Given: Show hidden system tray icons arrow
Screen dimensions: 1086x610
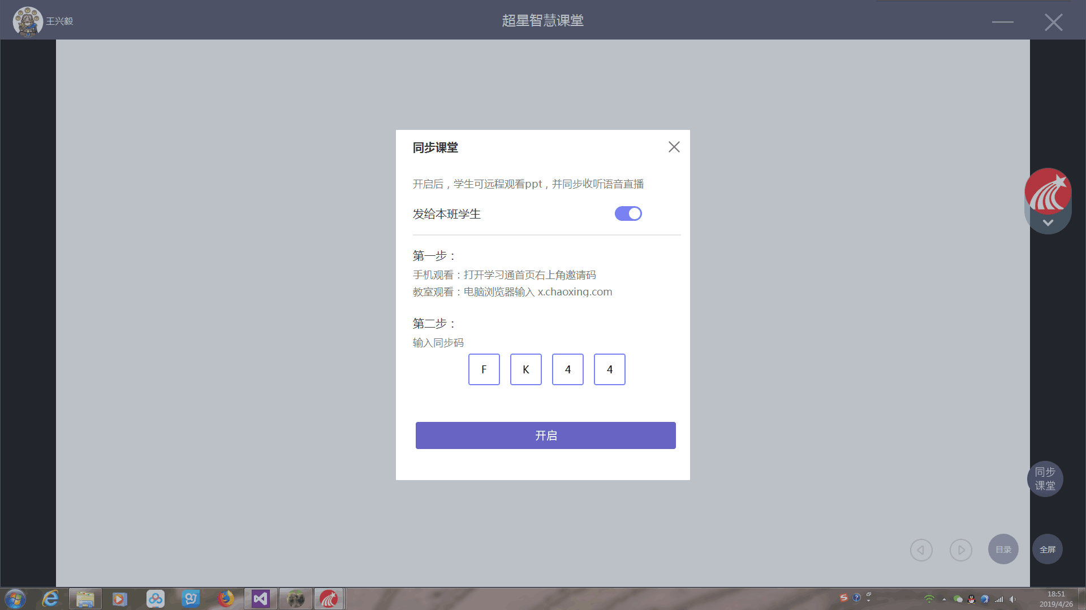Looking at the screenshot, I should tap(943, 599).
